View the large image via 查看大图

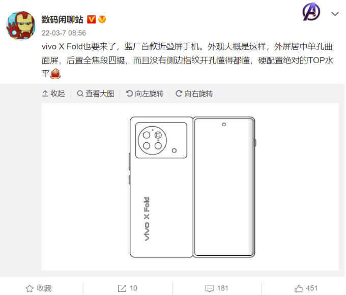click(x=96, y=94)
